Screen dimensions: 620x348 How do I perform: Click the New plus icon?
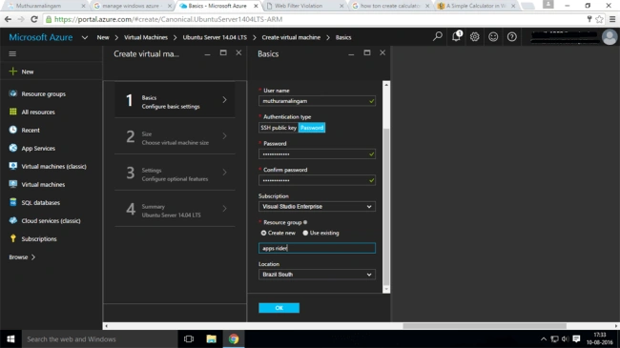click(13, 72)
